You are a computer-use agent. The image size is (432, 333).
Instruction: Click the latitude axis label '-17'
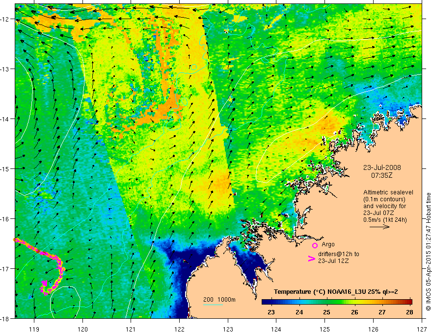tap(5, 268)
